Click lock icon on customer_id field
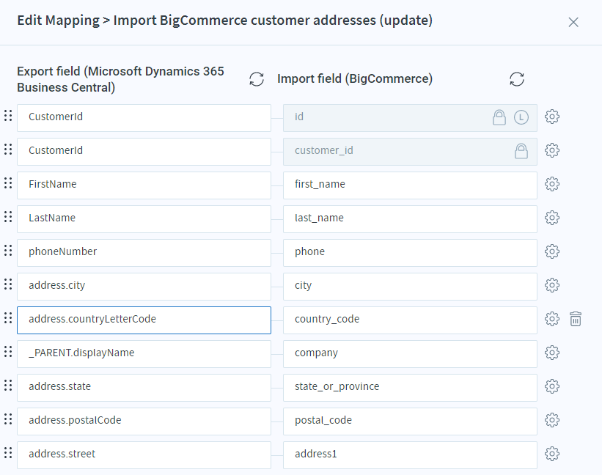 pyautogui.click(x=521, y=151)
